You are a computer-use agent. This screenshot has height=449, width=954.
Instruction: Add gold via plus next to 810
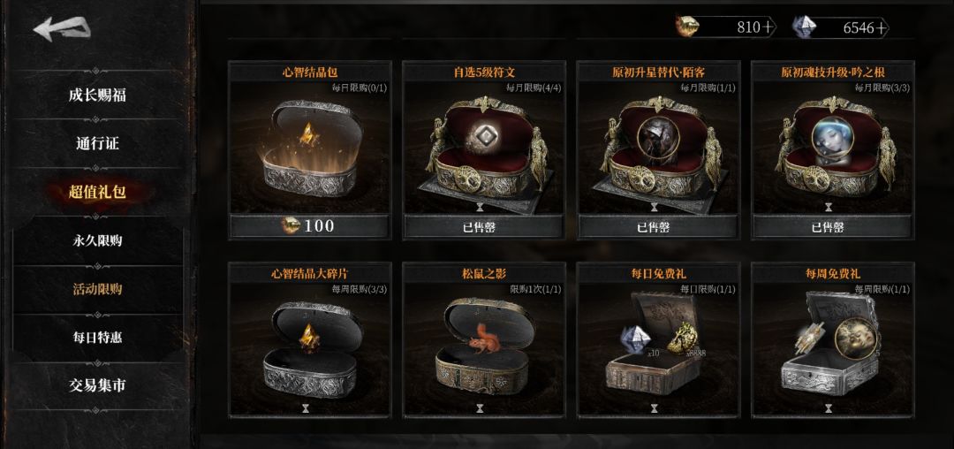tap(768, 27)
